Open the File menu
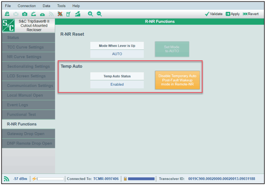This screenshot has width=266, height=185. coord(8,6)
